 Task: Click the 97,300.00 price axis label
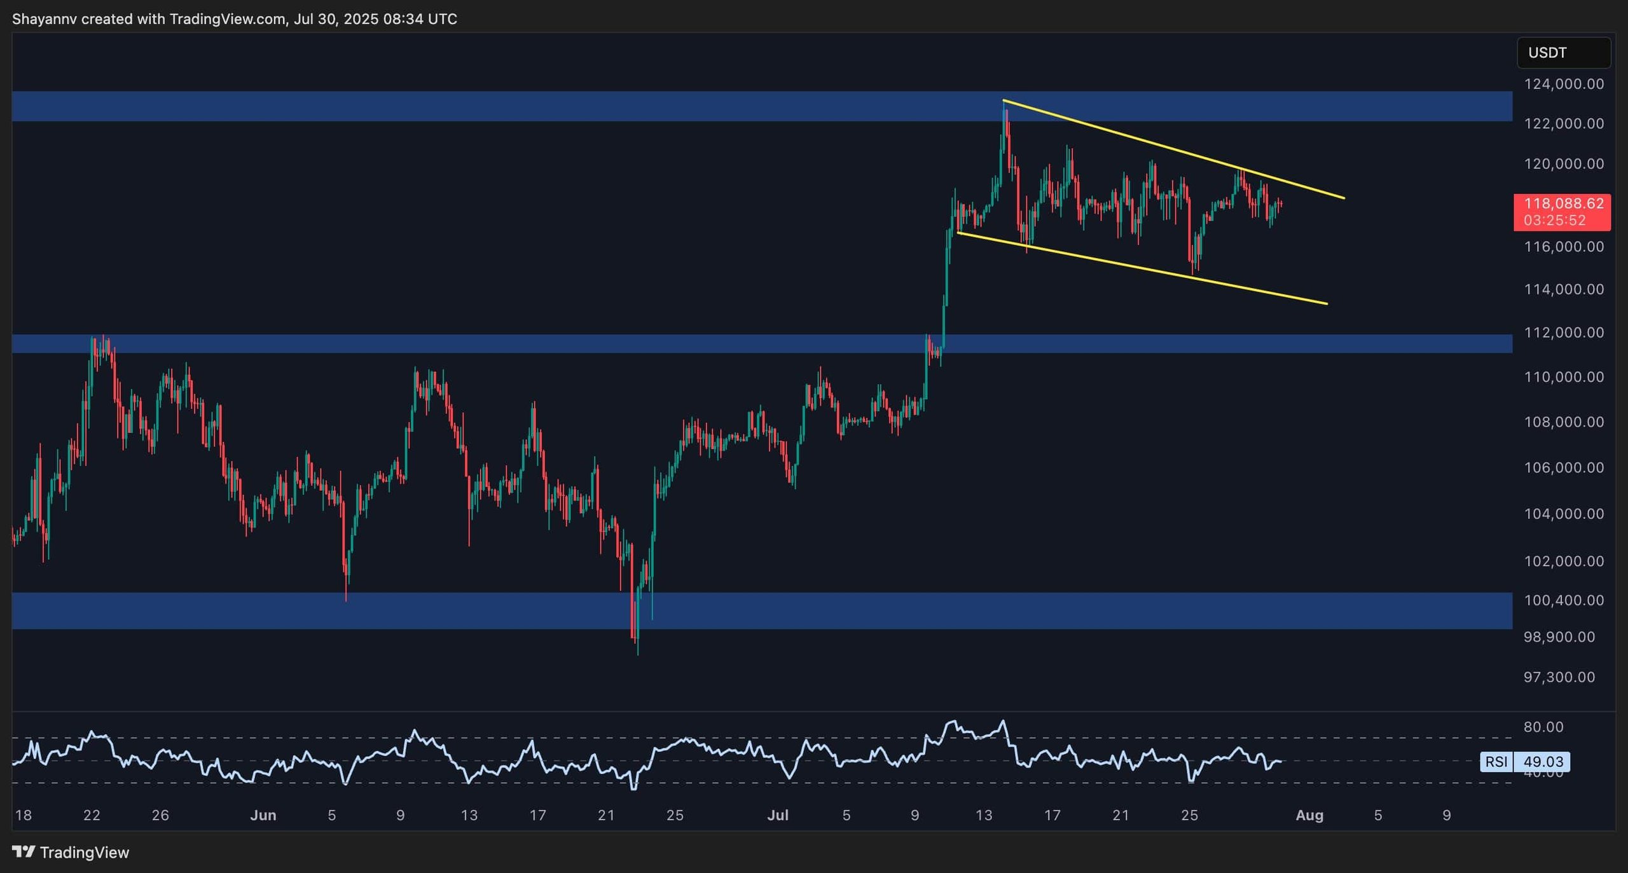coord(1559,677)
